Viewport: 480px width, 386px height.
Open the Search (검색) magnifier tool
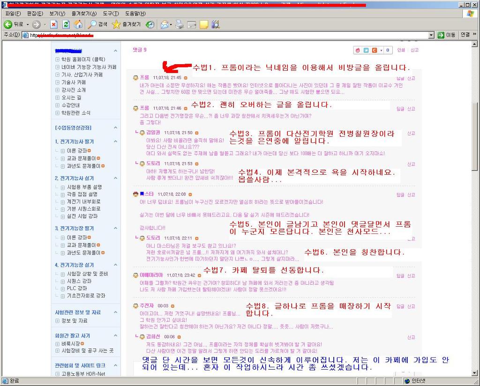[x=97, y=24]
